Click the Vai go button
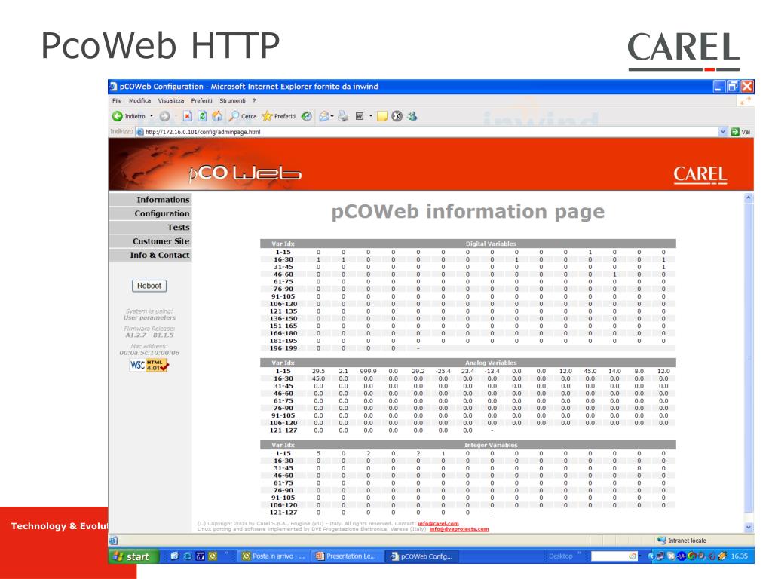Image resolution: width=772 pixels, height=579 pixels. coord(742,132)
